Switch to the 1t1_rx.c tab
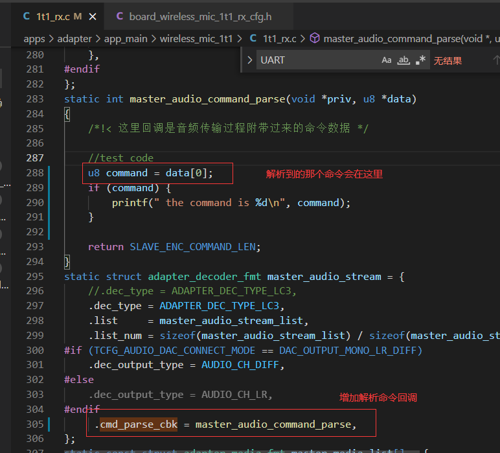The height and width of the screenshot is (453, 500). point(58,17)
